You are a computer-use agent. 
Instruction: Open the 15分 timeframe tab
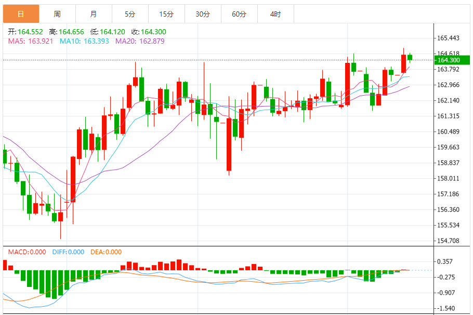click(166, 14)
